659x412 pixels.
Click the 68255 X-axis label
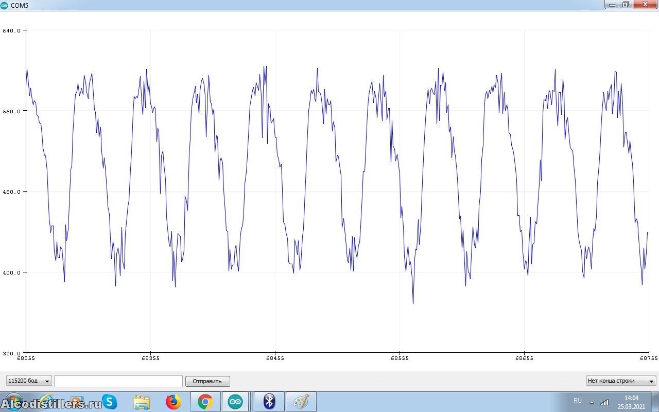coord(26,357)
